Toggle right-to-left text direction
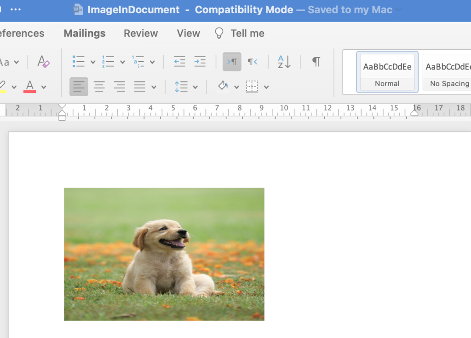 253,62
